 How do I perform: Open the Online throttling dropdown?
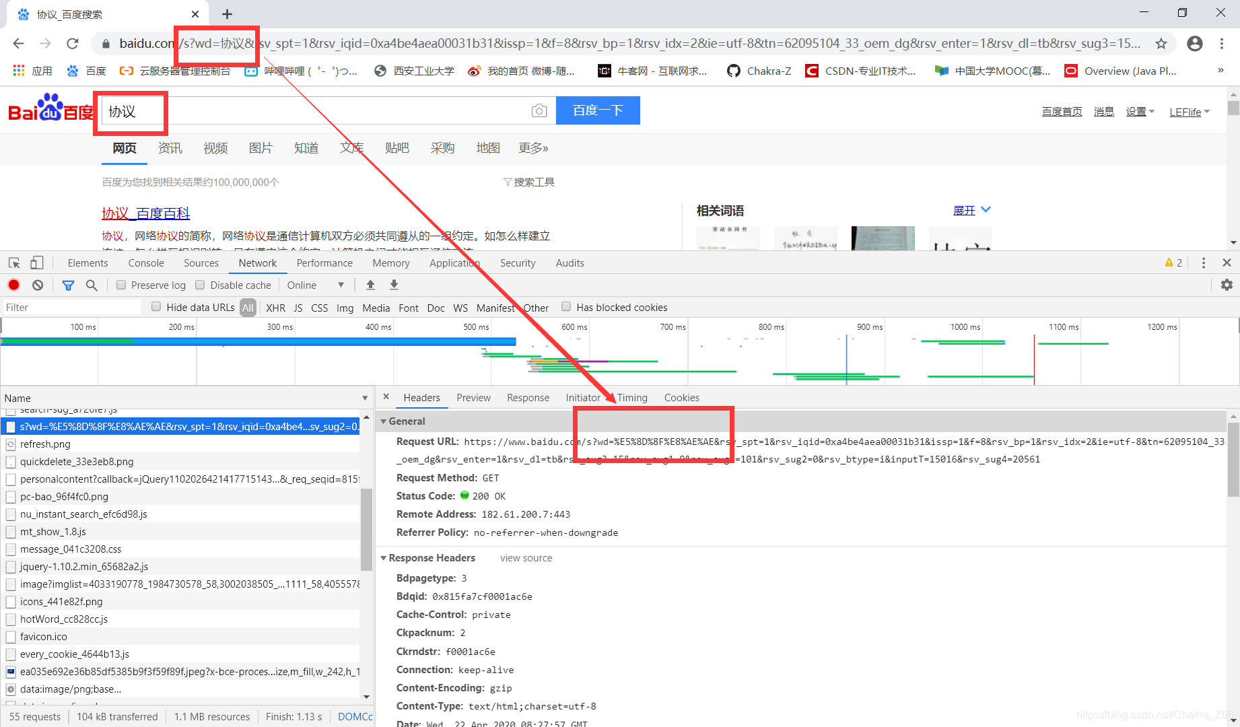point(316,285)
